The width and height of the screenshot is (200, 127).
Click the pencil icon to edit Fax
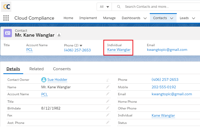tap(107, 115)
